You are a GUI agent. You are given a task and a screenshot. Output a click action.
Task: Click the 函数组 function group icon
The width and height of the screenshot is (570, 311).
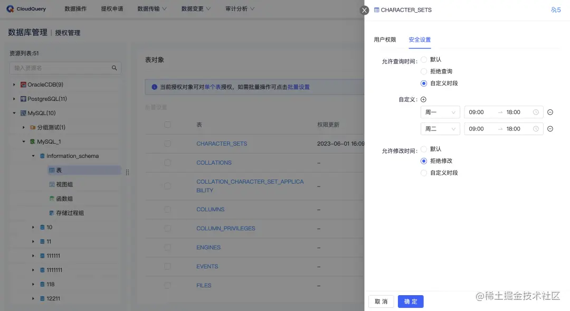[x=52, y=199]
